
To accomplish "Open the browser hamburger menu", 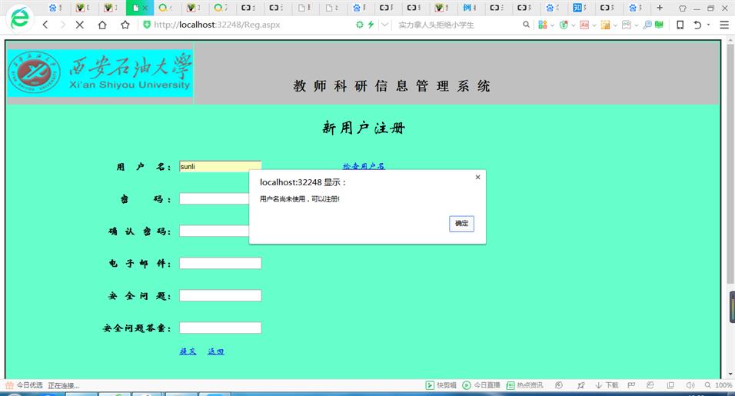I will (723, 25).
